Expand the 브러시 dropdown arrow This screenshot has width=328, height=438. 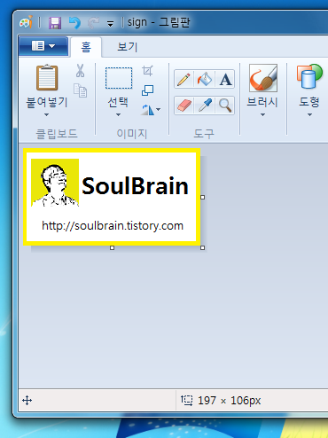(x=262, y=114)
